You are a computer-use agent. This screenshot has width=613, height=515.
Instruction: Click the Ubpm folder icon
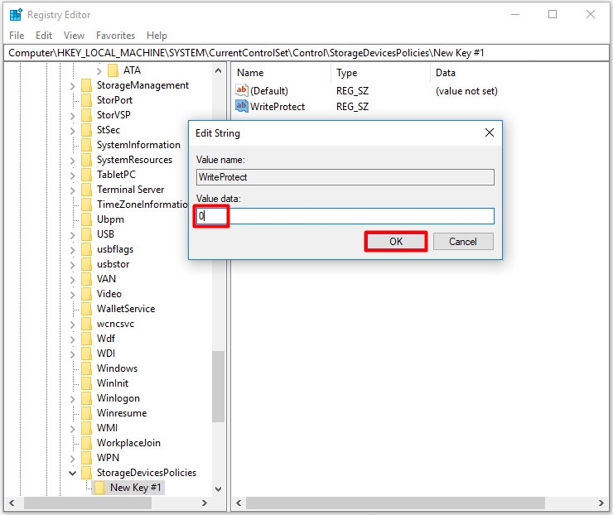tap(86, 219)
